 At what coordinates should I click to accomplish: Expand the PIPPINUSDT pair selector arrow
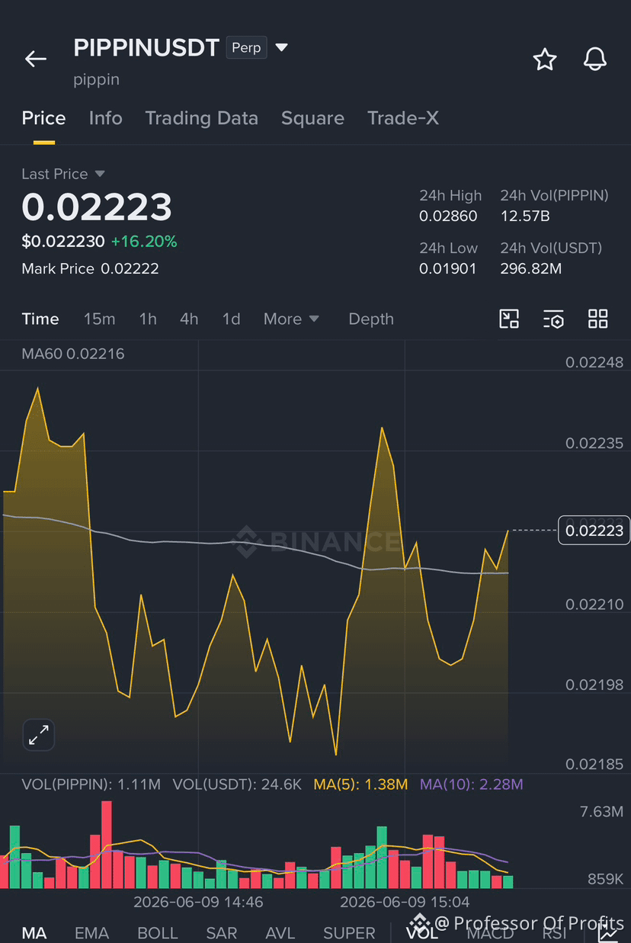tap(281, 47)
